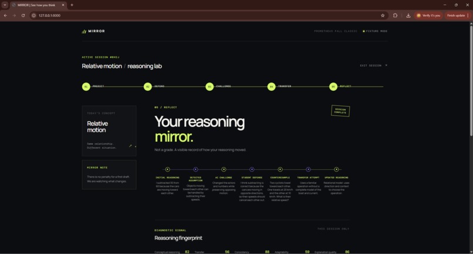Click the Relative motion concept card

click(x=109, y=131)
